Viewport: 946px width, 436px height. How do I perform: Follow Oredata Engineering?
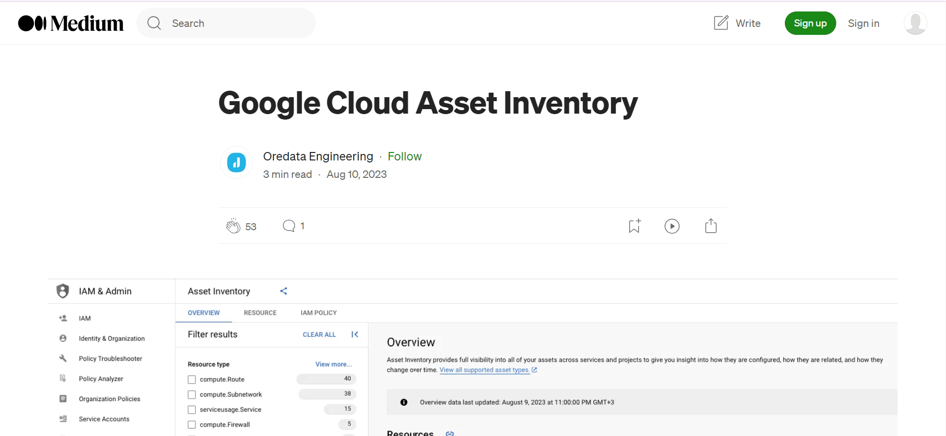pyautogui.click(x=405, y=156)
